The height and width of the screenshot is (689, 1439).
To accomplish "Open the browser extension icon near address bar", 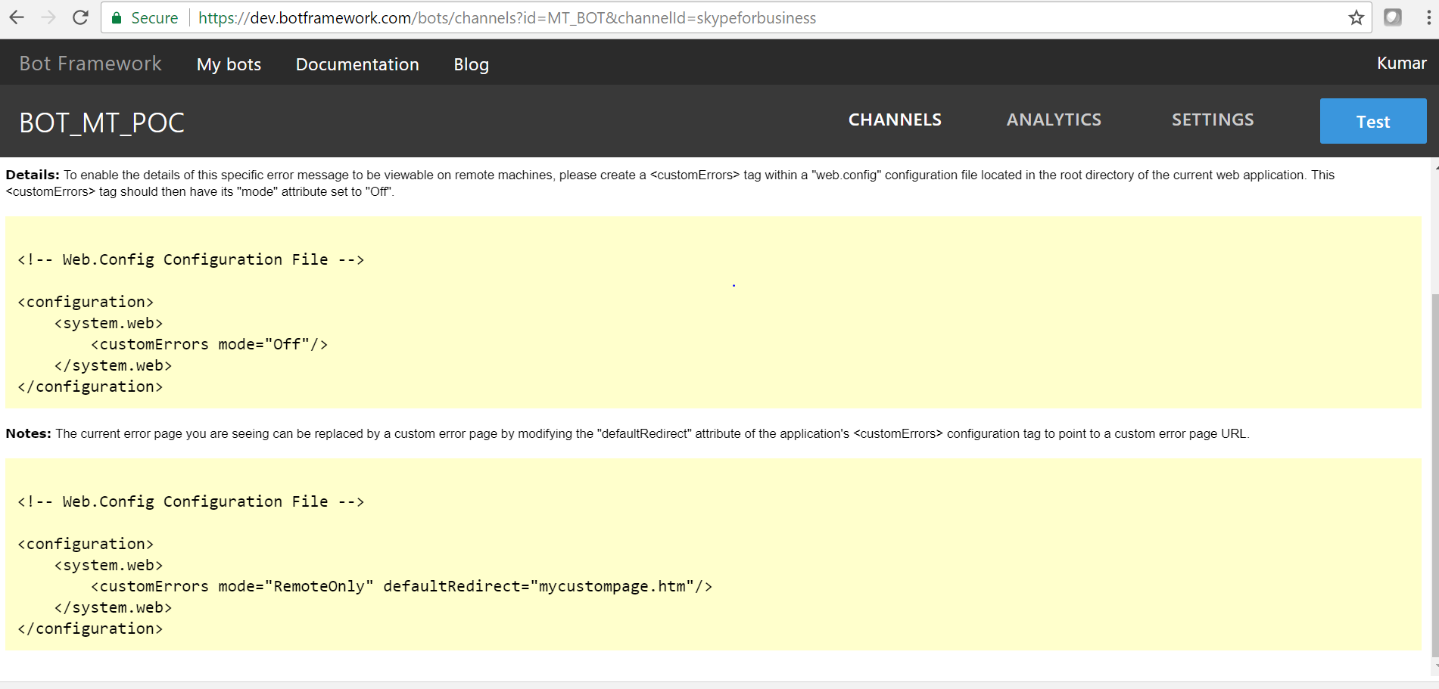I will 1393,17.
